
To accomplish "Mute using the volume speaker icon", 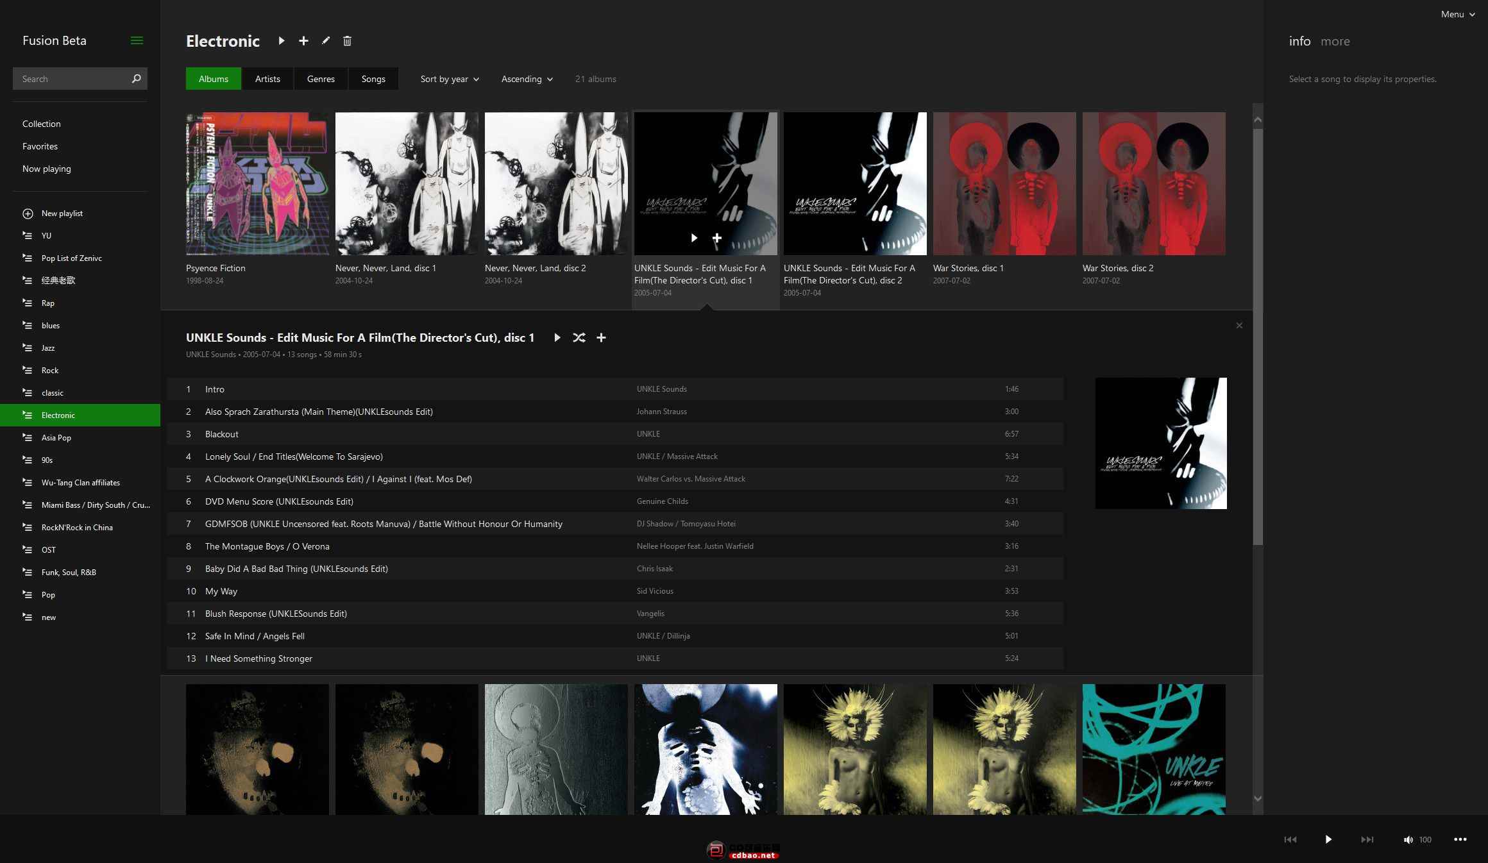I will (1408, 839).
